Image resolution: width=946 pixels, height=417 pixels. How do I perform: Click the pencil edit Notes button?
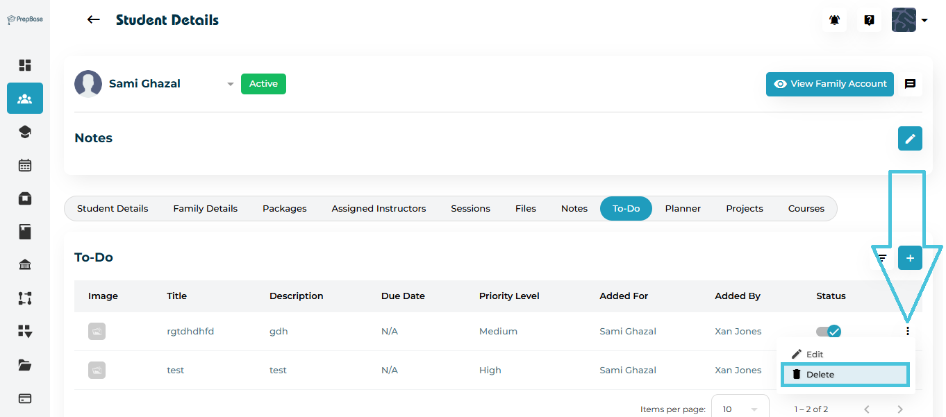pyautogui.click(x=910, y=138)
